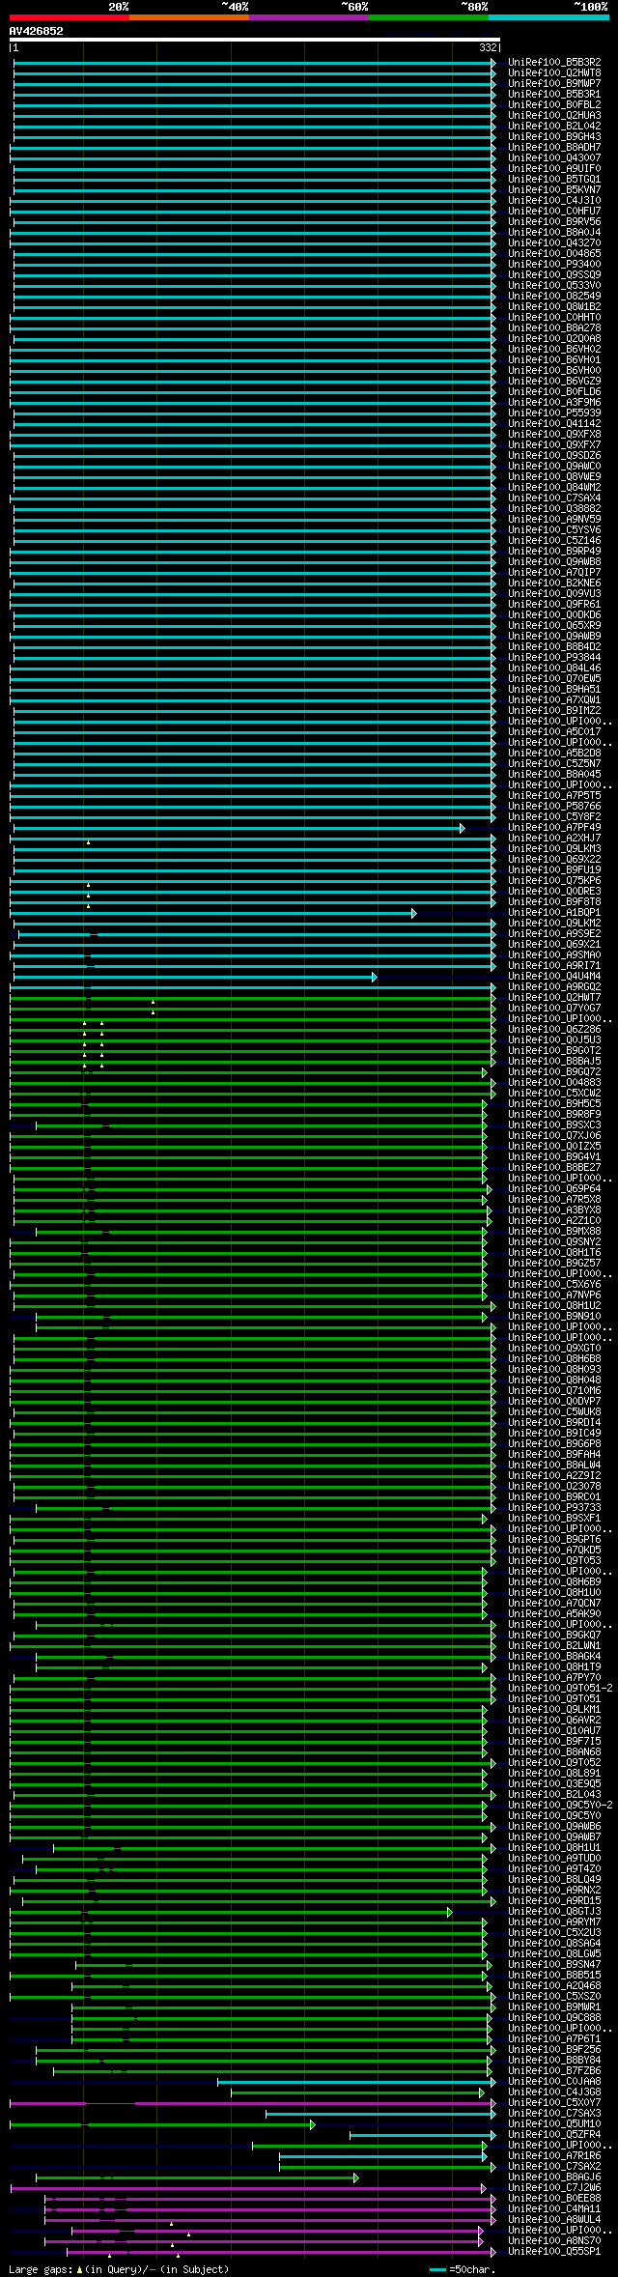The height and width of the screenshot is (2277, 618).
Task: Click the Large gaps legend text
Action: (x=119, y=2269)
